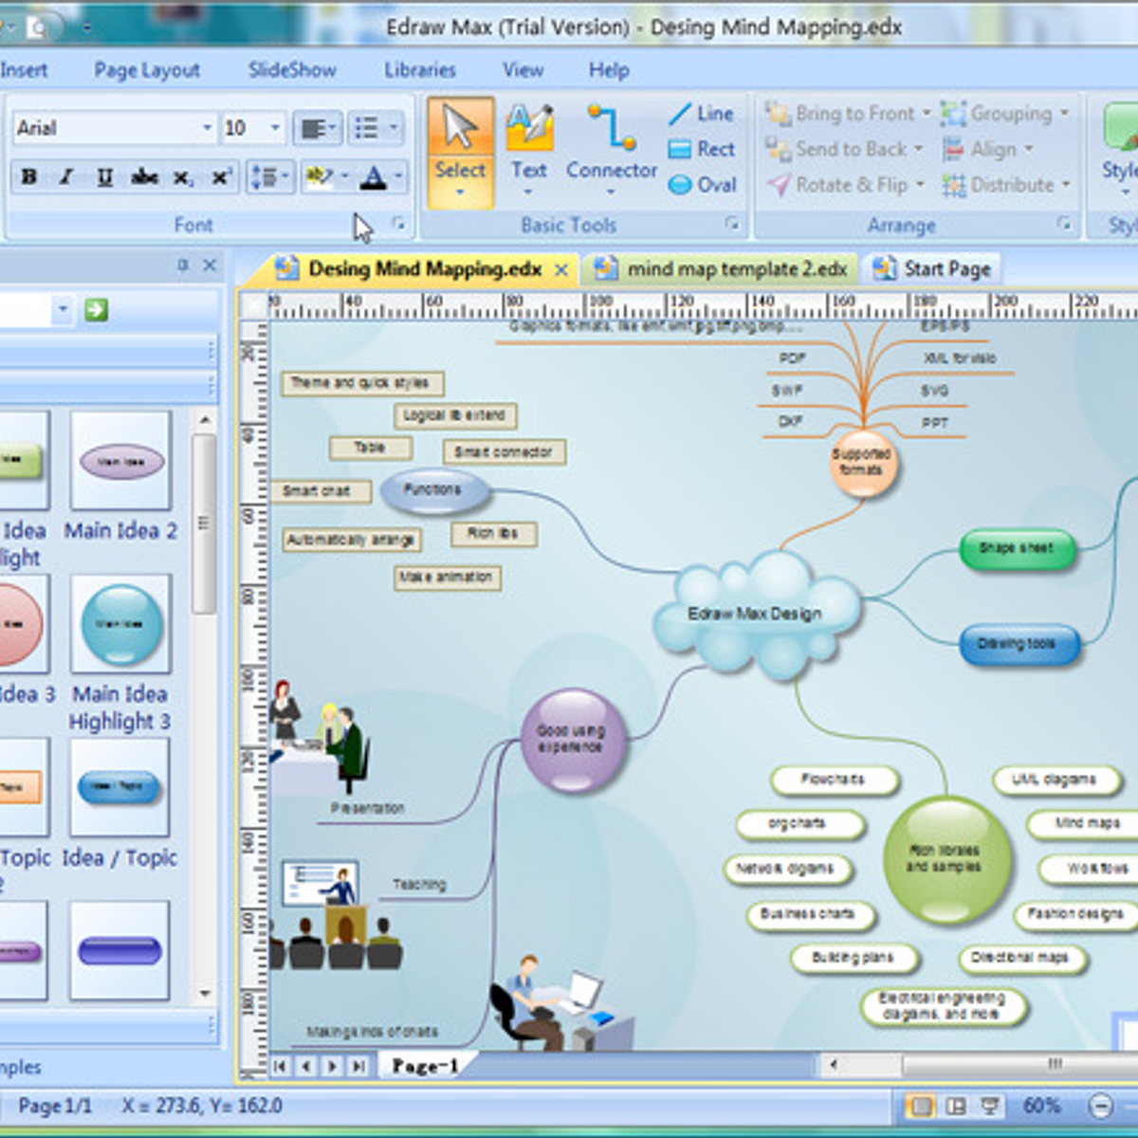This screenshot has width=1138, height=1138.
Task: Open the library search dropdown arrow
Action: (x=63, y=310)
